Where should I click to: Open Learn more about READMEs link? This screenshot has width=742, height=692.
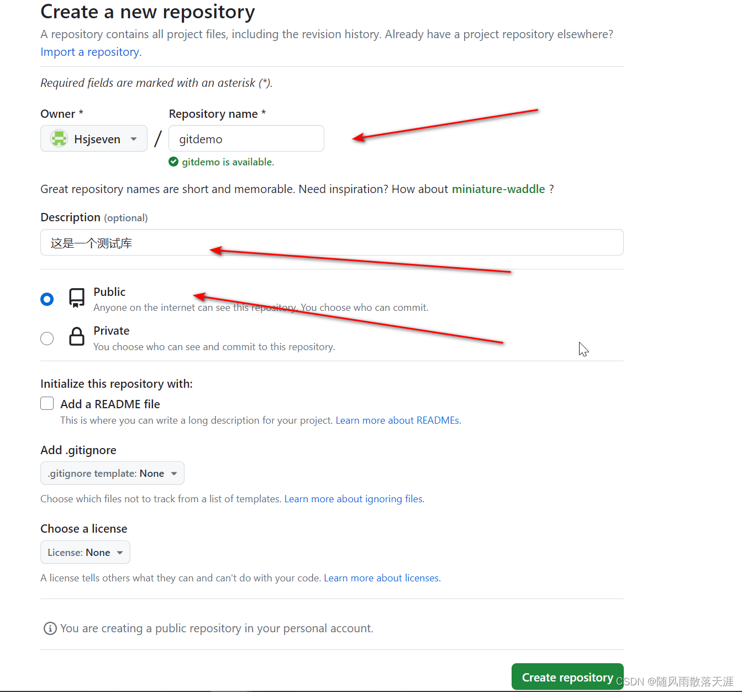point(398,420)
